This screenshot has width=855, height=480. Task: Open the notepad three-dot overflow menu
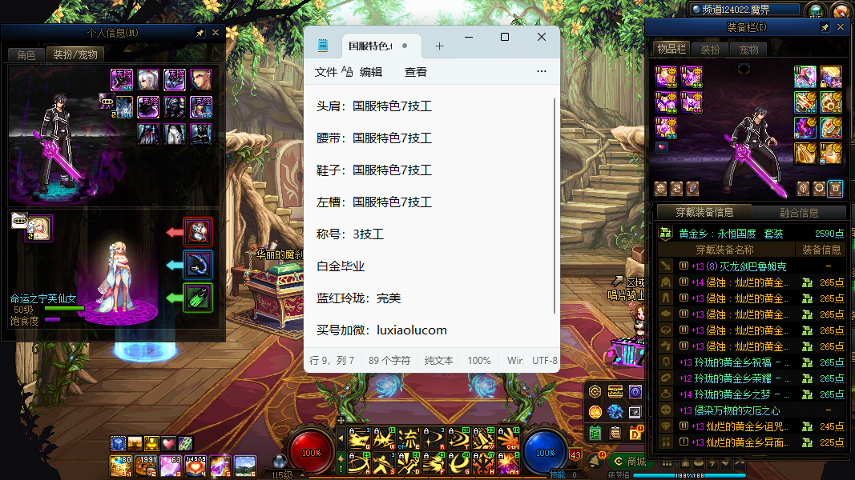coord(542,71)
